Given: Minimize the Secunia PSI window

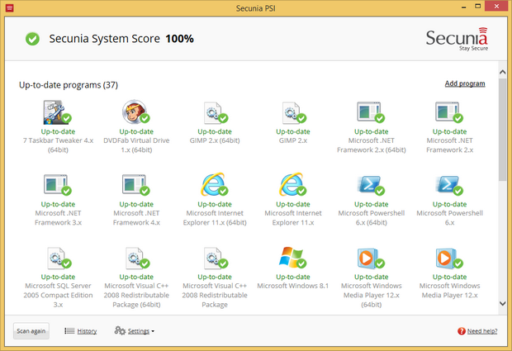Looking at the screenshot, I should [x=463, y=7].
